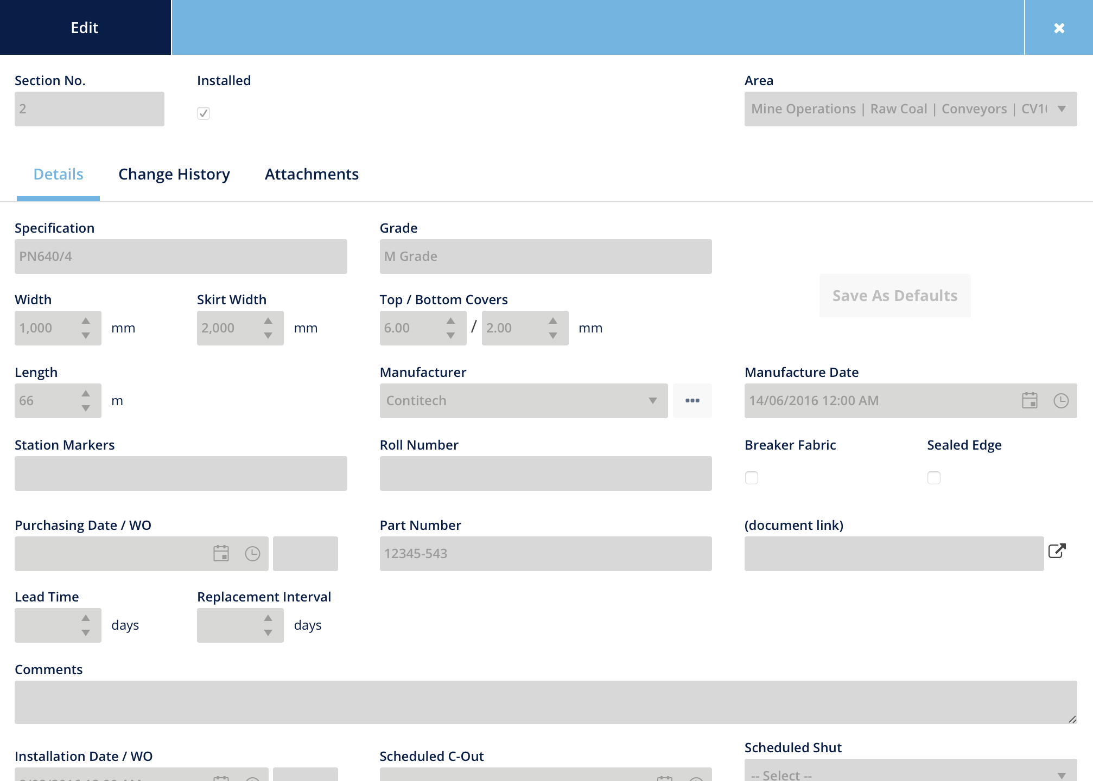Open the Purchasing Date calendar picker

click(221, 554)
